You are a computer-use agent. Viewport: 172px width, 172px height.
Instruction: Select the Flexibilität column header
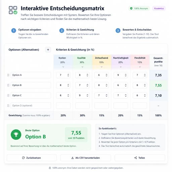140,62
